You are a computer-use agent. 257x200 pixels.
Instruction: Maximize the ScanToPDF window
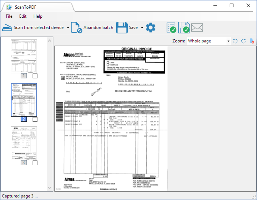pos(232,6)
